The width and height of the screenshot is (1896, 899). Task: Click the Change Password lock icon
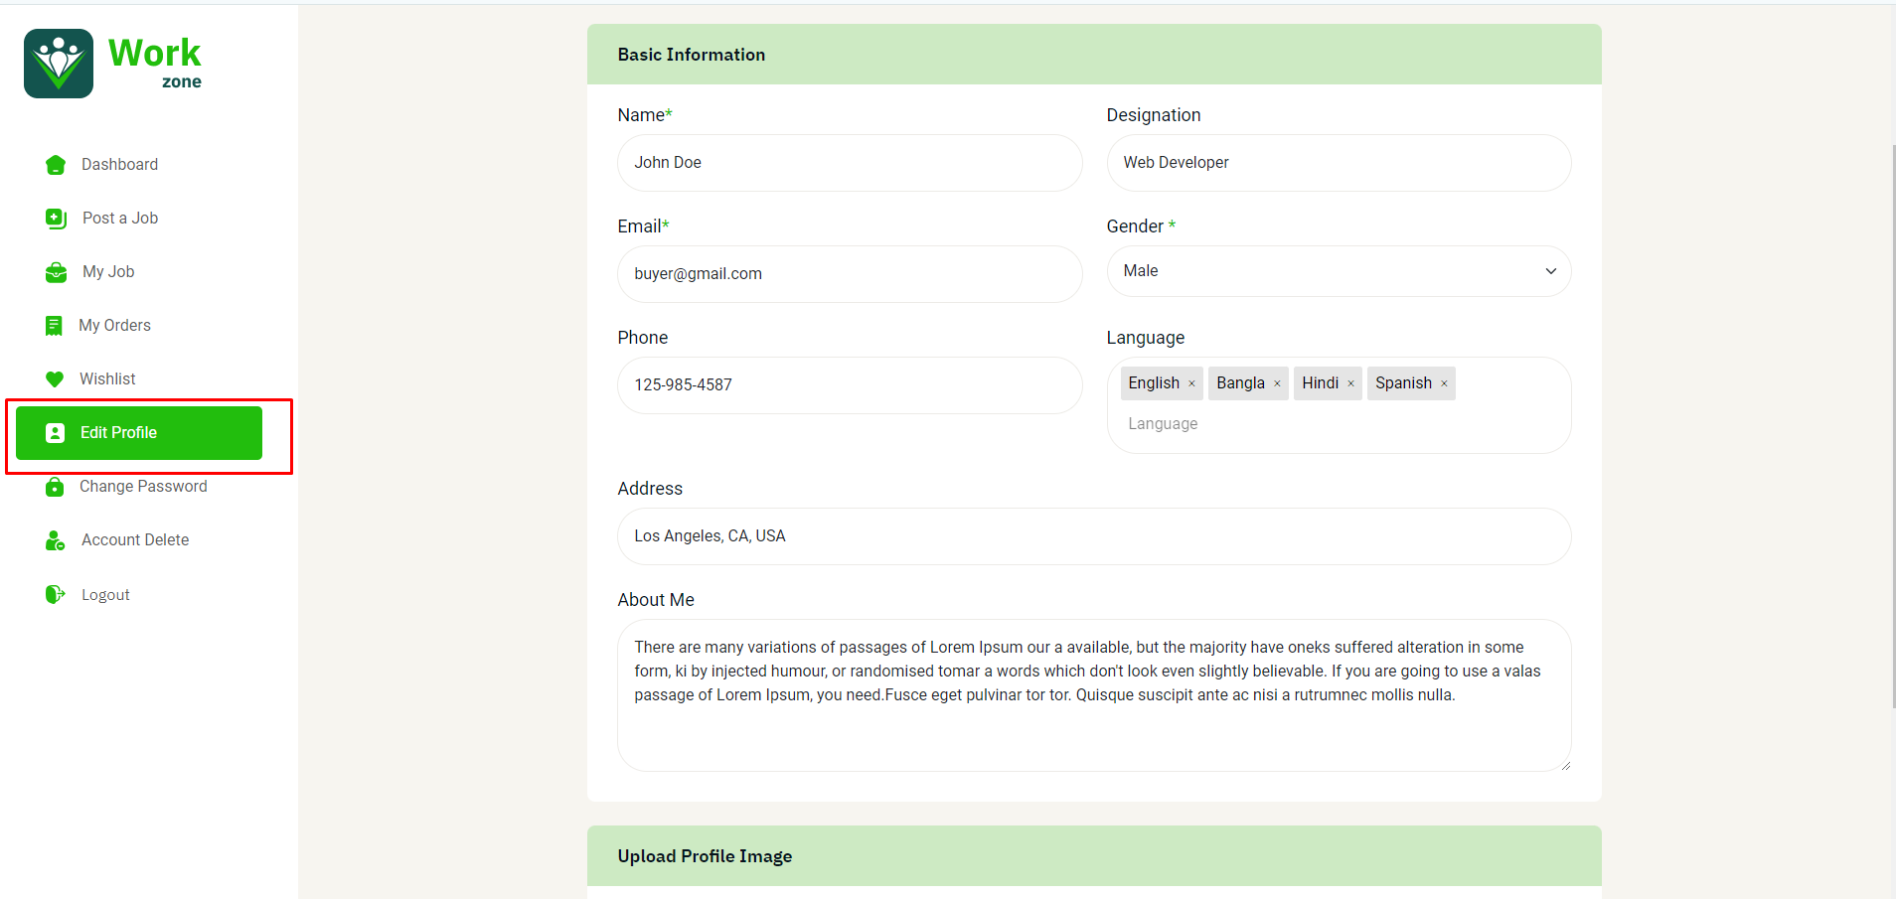[x=55, y=487]
